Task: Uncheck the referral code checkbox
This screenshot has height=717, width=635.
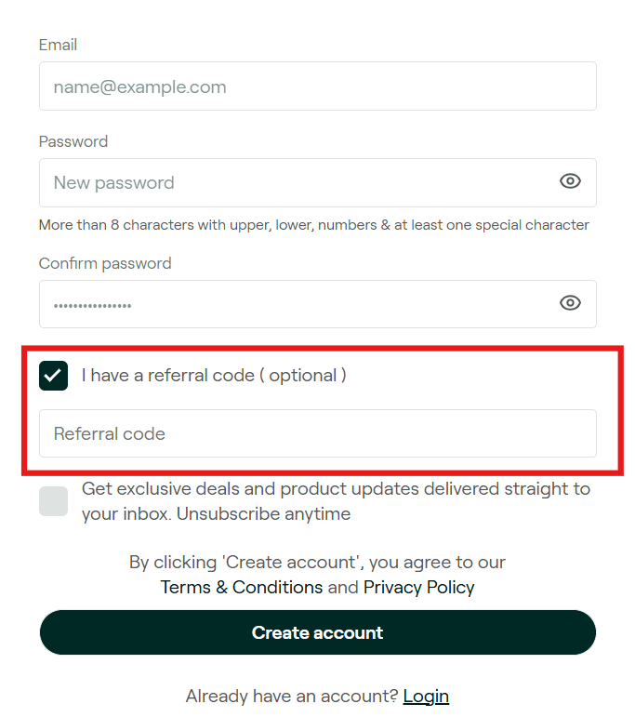Action: click(54, 376)
